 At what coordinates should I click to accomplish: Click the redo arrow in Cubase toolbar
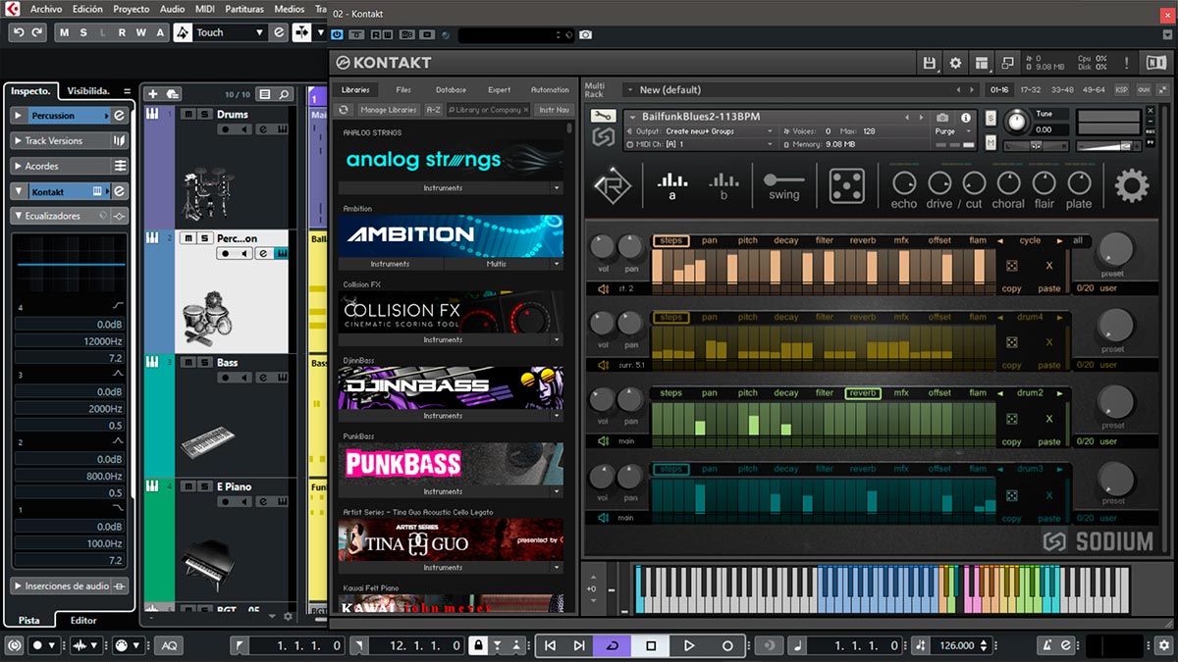(x=37, y=32)
